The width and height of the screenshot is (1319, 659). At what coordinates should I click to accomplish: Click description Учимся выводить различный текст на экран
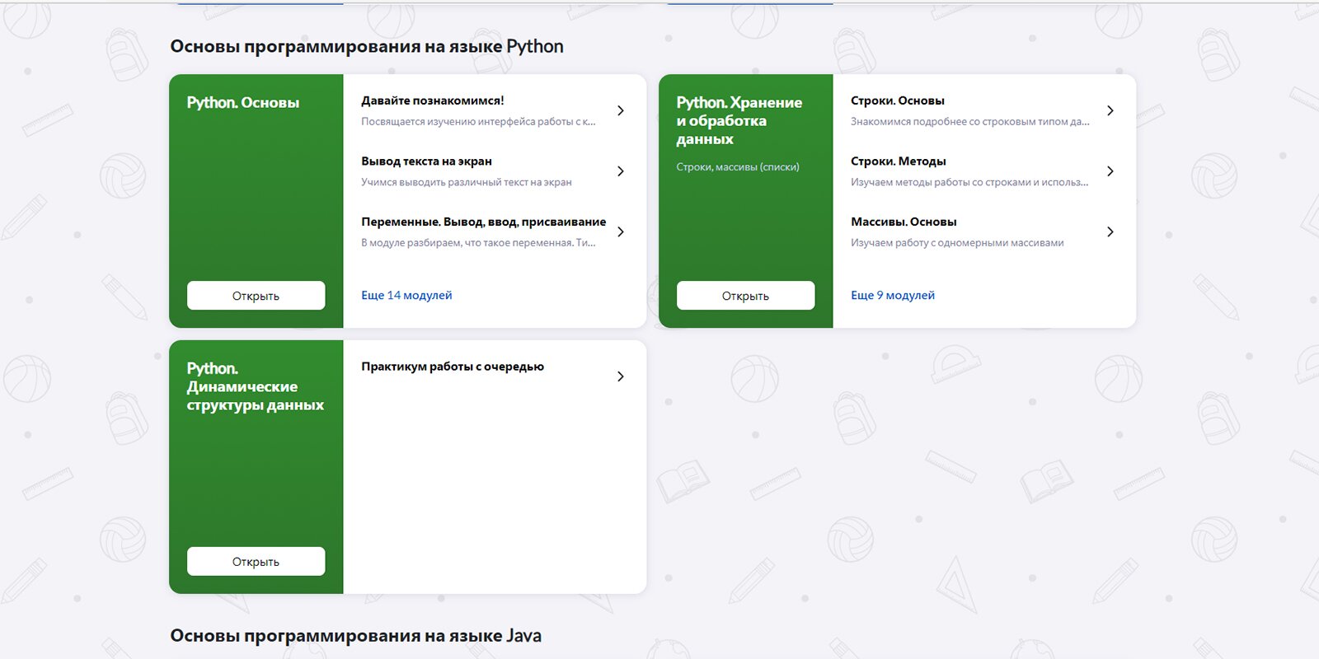(466, 182)
